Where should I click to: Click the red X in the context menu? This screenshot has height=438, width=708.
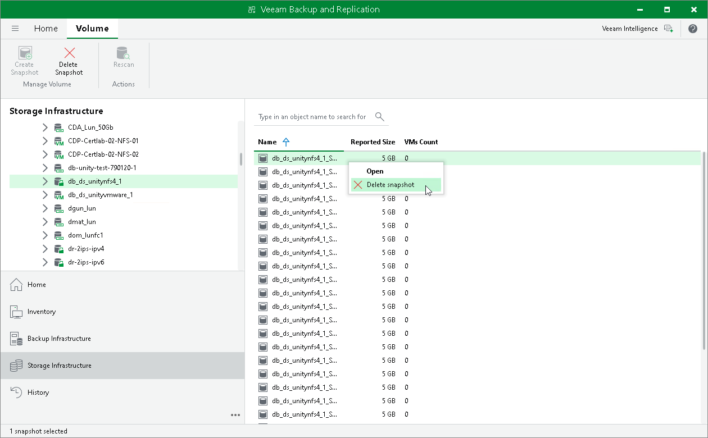358,185
